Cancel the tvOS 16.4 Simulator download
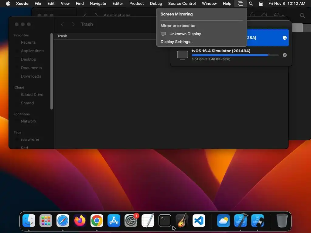Image resolution: width=311 pixels, height=233 pixels. [285, 55]
